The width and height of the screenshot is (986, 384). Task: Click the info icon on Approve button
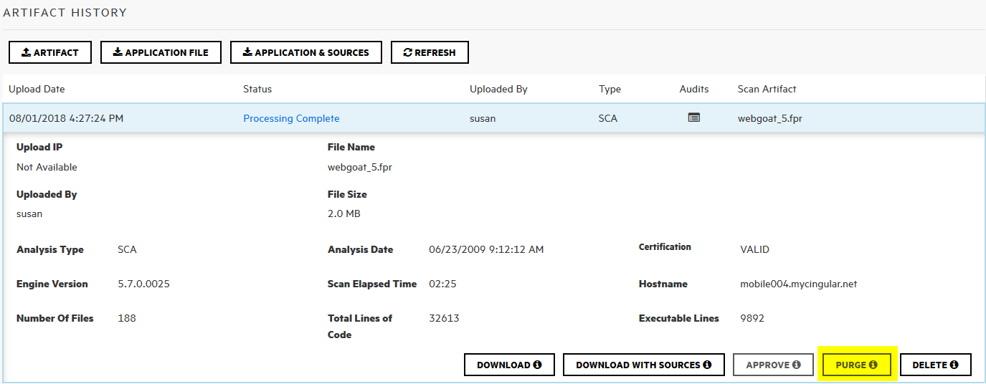click(x=796, y=365)
